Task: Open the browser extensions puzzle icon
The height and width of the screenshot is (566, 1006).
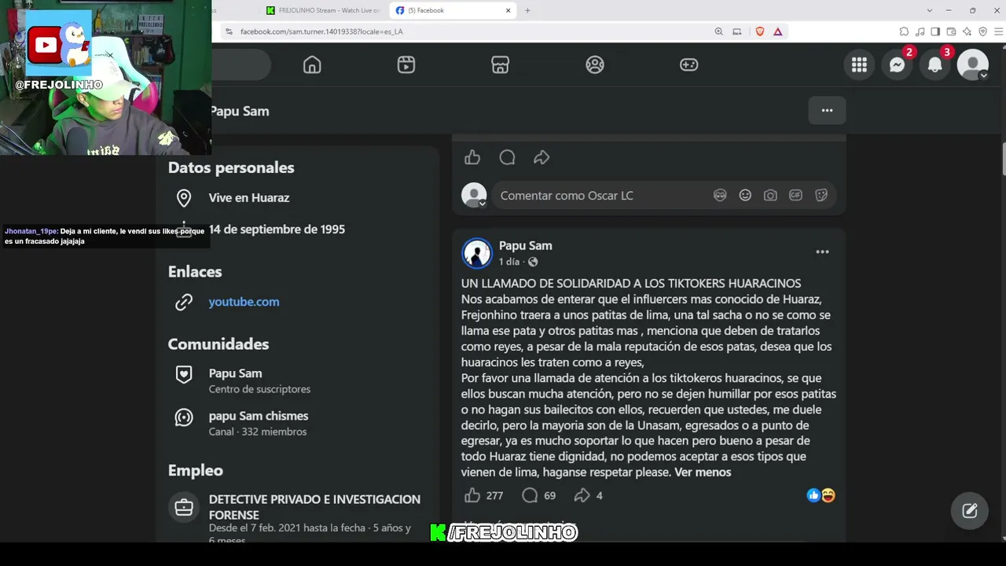Action: 904,31
